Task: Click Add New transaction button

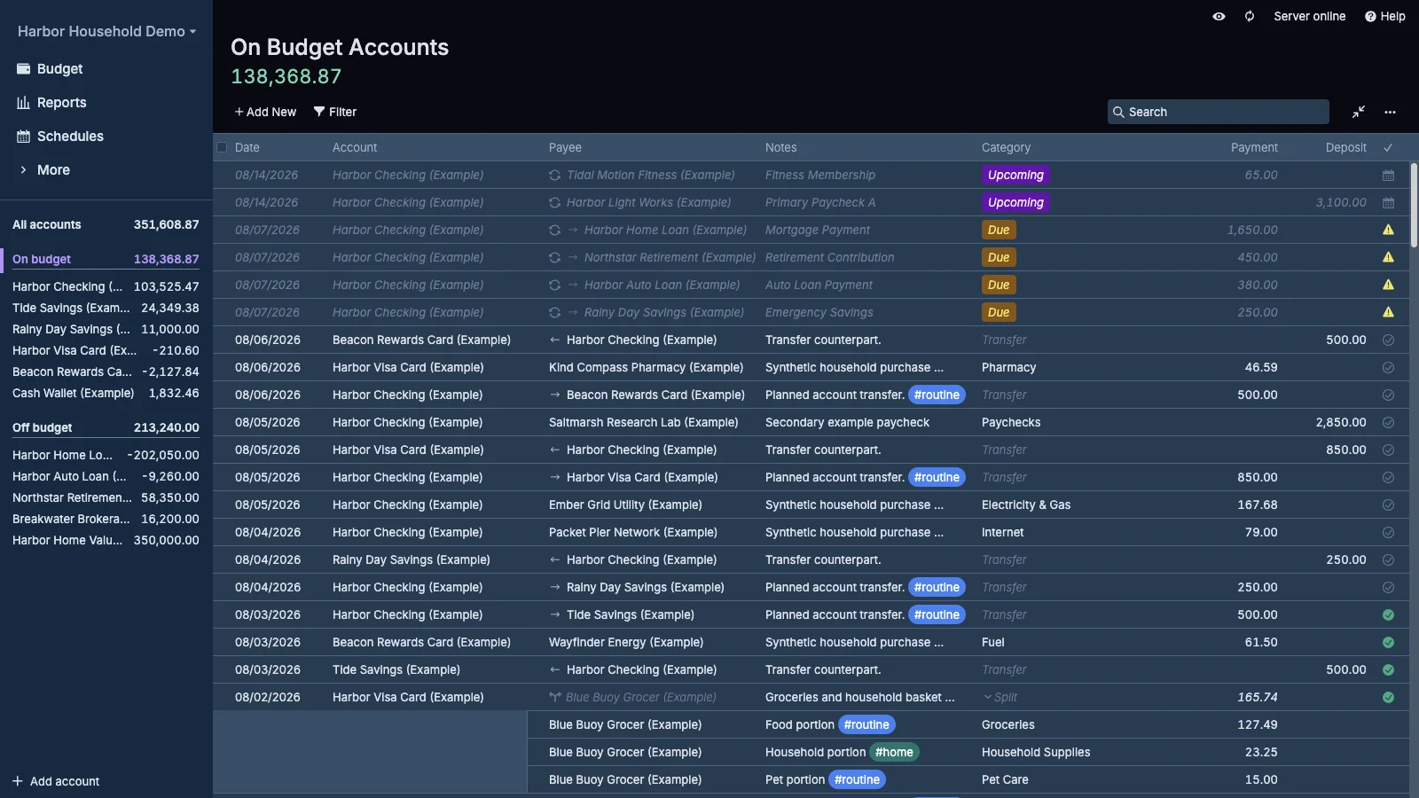Action: click(265, 112)
